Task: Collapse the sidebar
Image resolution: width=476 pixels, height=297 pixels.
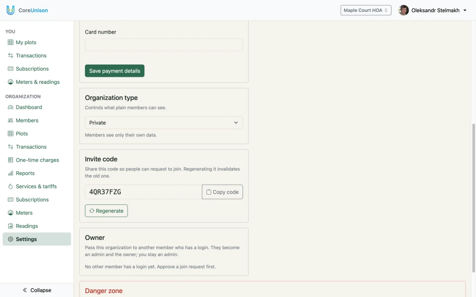Action: pyautogui.click(x=37, y=290)
